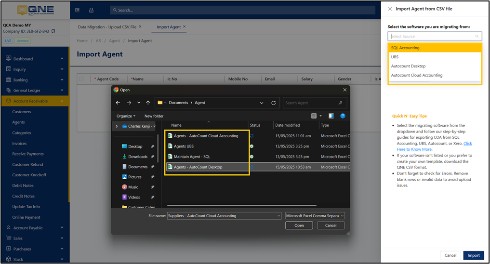The width and height of the screenshot is (490, 264).
Task: Click New folder in the dialog toolbar
Action: (154, 116)
